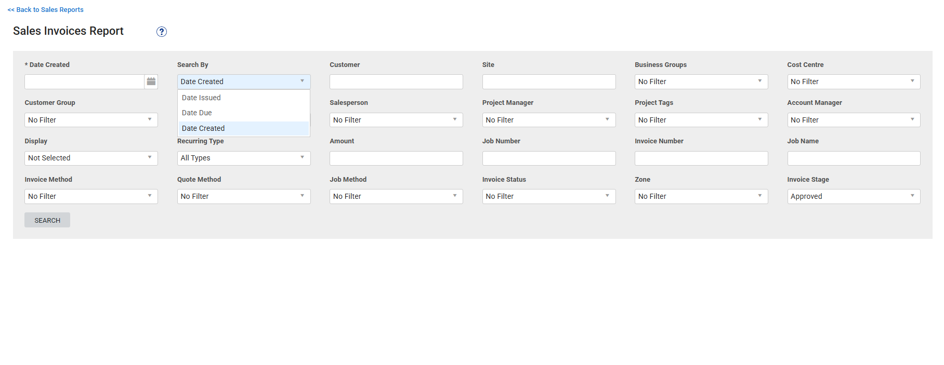Expand the Display dropdown
The image size is (944, 365).
click(x=91, y=158)
